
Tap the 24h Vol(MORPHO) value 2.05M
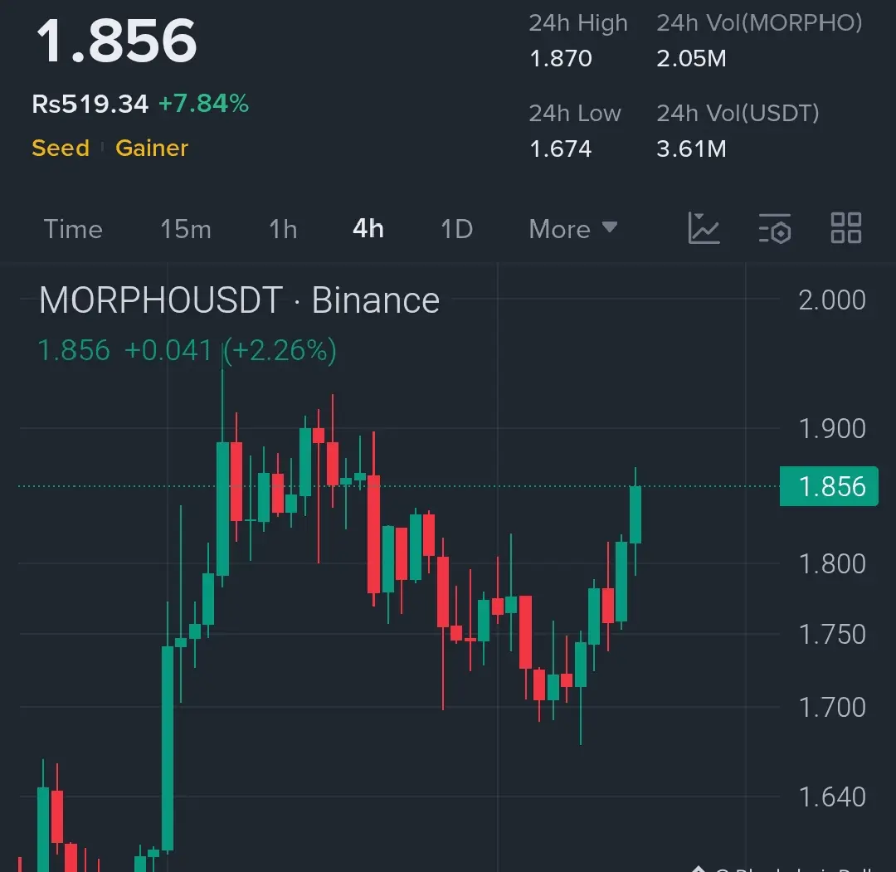tap(691, 58)
